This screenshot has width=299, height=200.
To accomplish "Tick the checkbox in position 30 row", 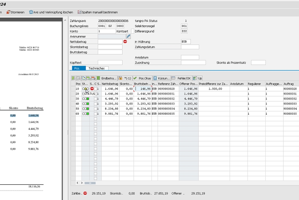I will point(96,99).
